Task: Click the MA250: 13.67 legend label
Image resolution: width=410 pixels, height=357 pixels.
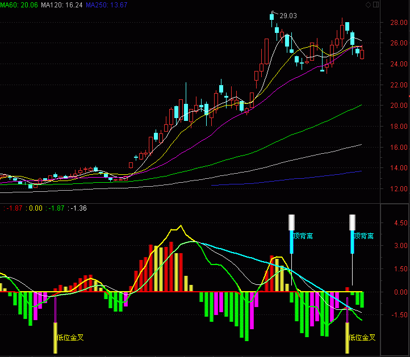Action: point(107,5)
